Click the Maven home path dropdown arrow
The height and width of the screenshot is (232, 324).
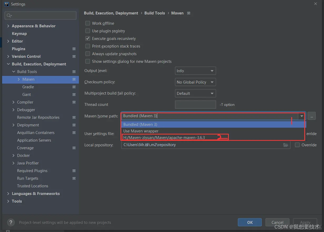coord(302,116)
